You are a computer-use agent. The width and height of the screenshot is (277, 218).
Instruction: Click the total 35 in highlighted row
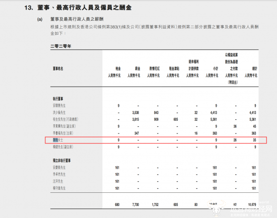click(254, 140)
